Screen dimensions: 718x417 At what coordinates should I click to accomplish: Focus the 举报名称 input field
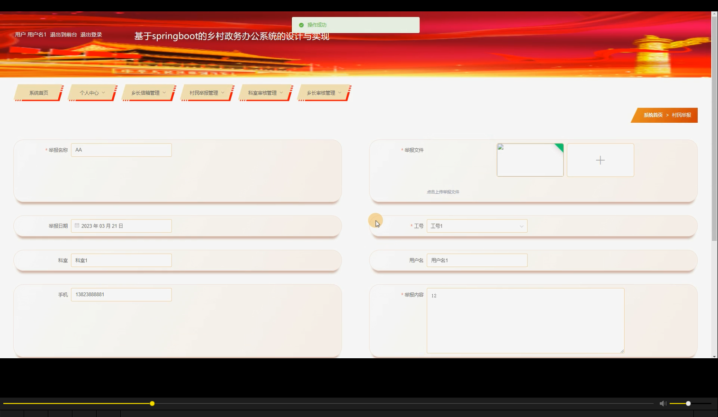121,150
